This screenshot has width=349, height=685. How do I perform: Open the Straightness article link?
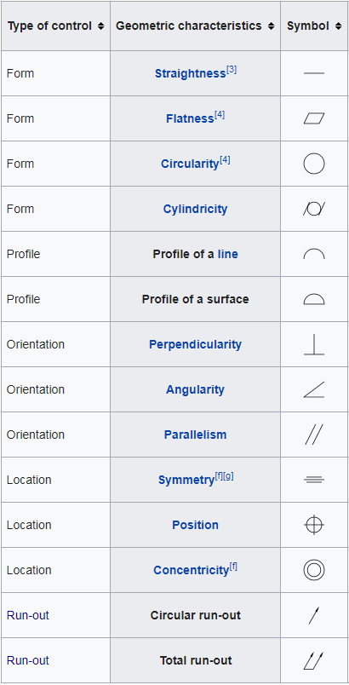(x=190, y=73)
